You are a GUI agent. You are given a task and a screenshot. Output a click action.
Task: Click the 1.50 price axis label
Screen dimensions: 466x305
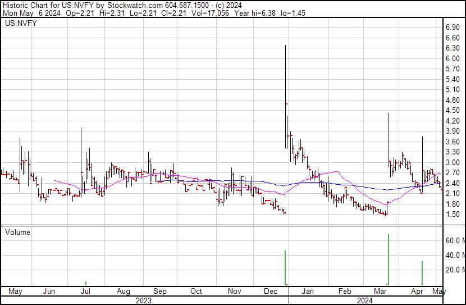453,215
